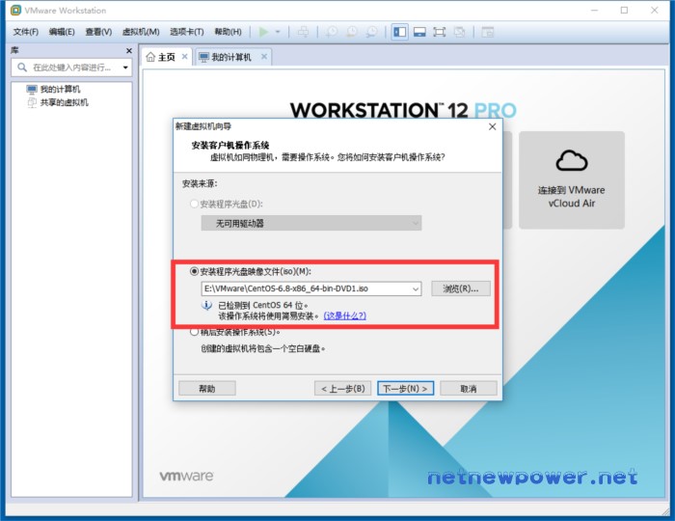Click the library search input field
Image resolution: width=675 pixels, height=521 pixels.
click(x=71, y=68)
